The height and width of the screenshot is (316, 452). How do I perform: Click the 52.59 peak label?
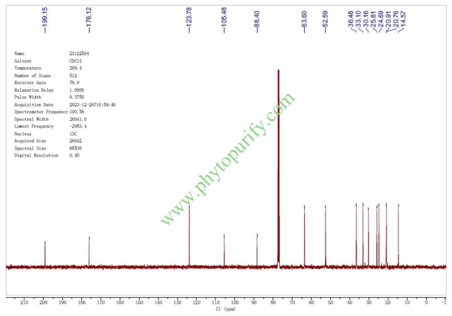(325, 18)
